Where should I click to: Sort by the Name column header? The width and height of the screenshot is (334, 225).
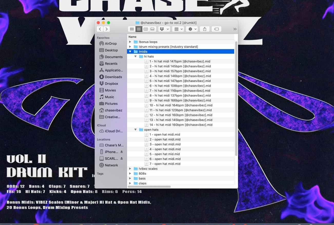(181, 37)
